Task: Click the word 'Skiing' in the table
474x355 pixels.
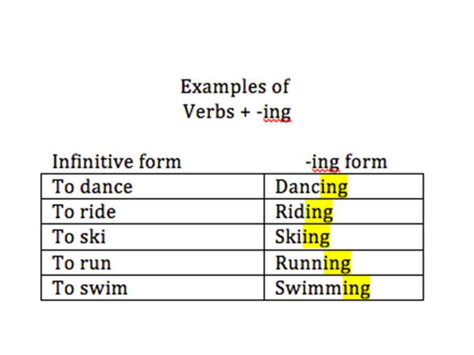Action: pos(302,238)
